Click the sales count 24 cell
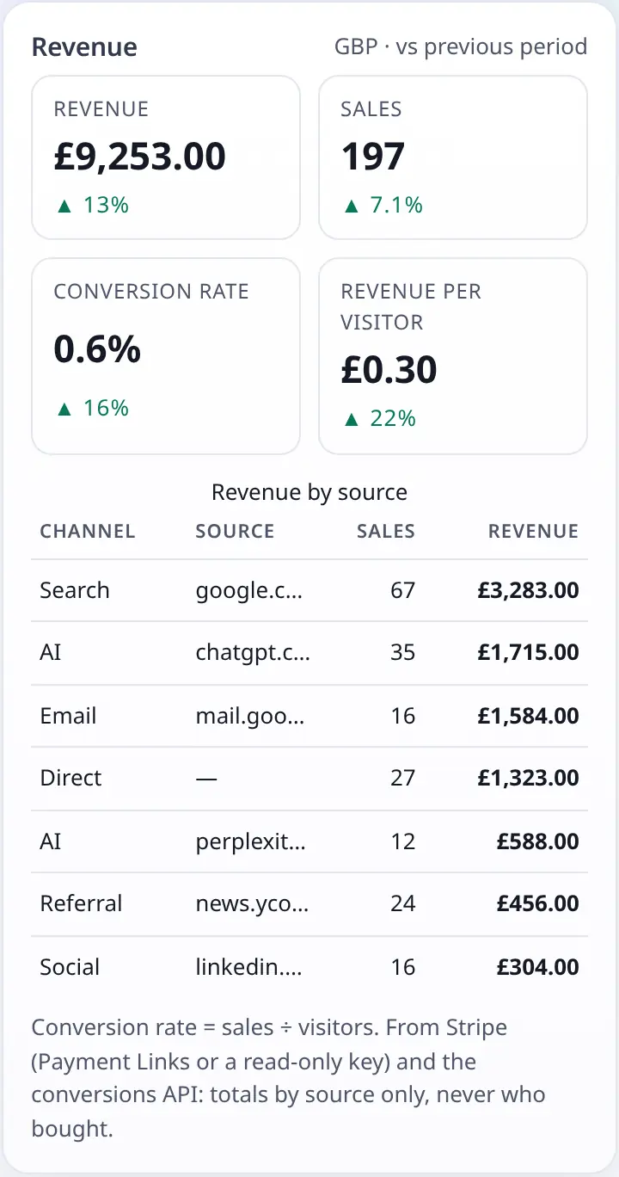 coord(402,903)
